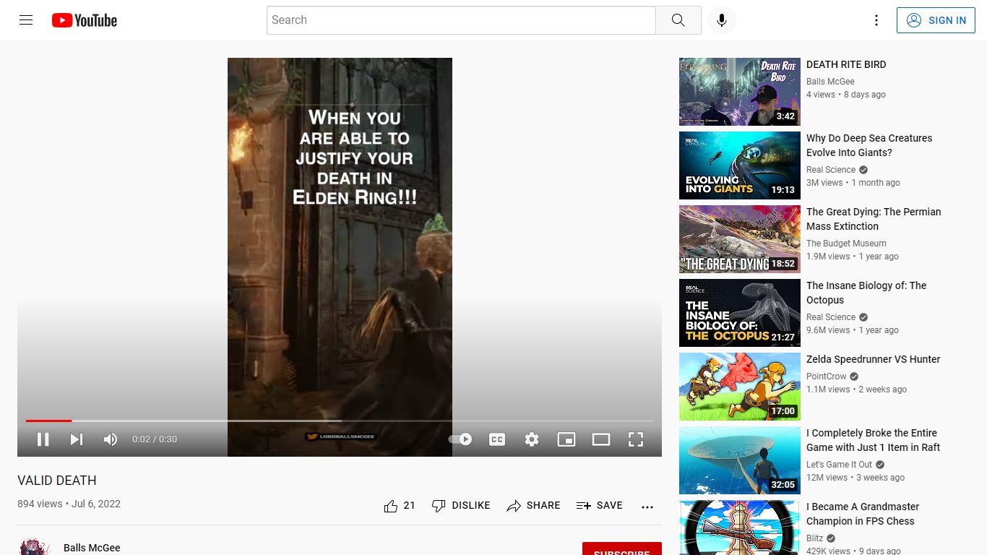The height and width of the screenshot is (555, 987).
Task: Open Deep Sea Creatures video thumbnail
Action: coord(740,165)
